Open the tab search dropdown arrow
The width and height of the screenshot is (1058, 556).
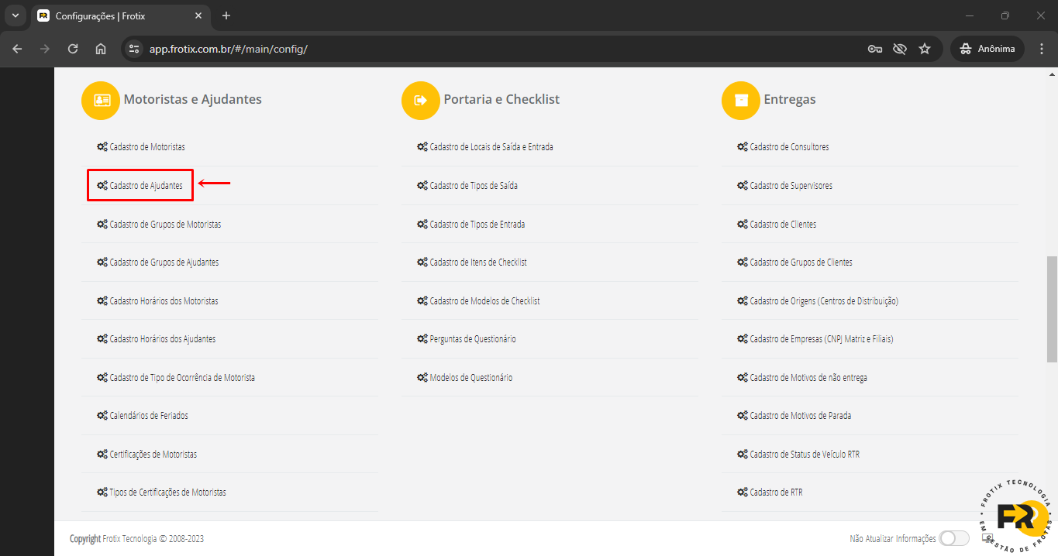(15, 15)
